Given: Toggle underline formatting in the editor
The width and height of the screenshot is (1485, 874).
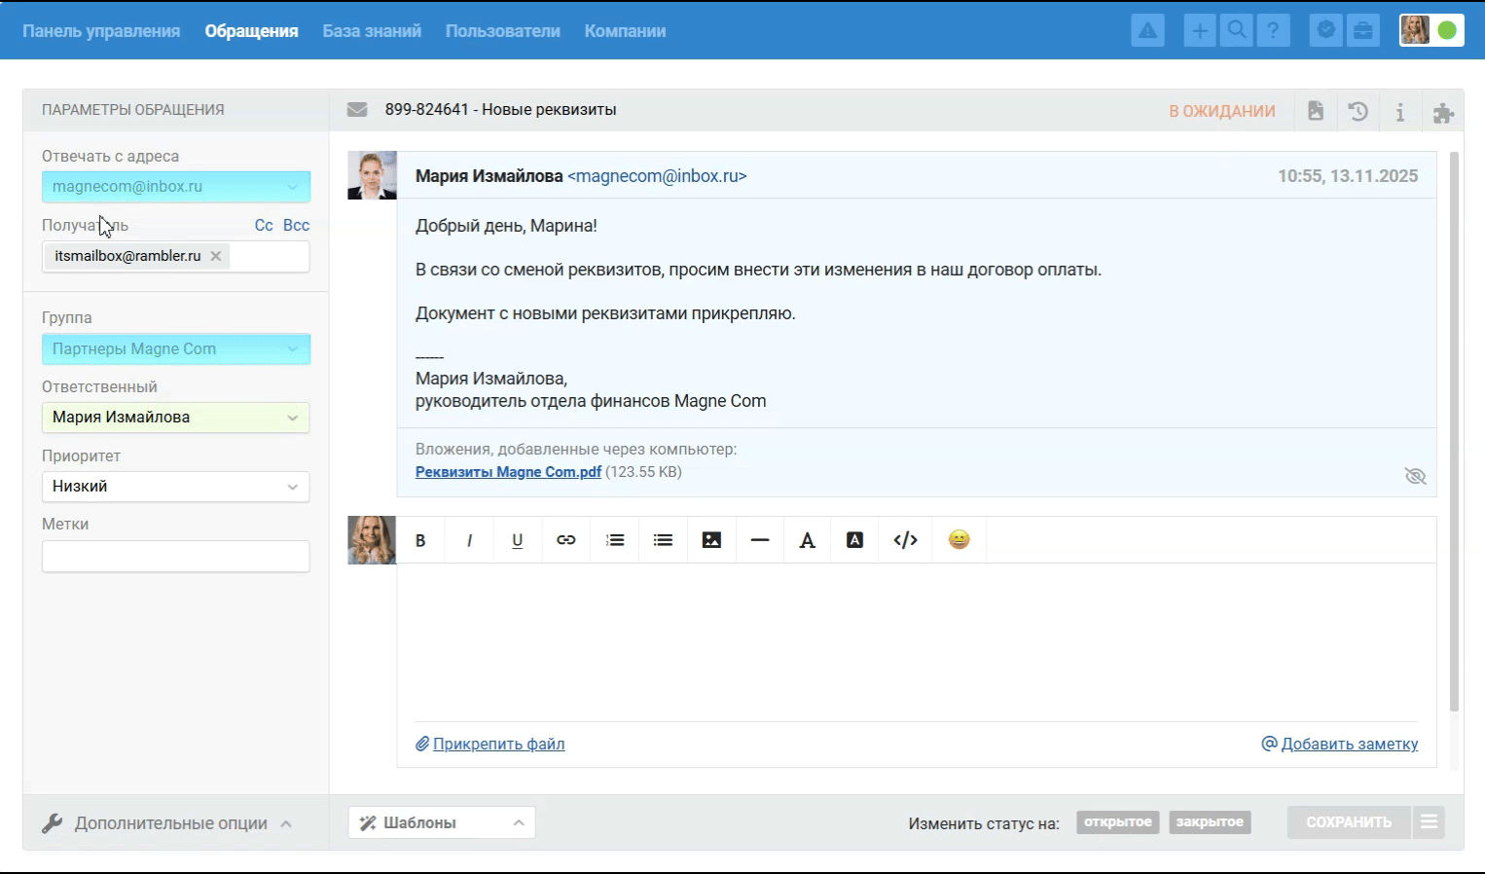Looking at the screenshot, I should pos(517,540).
